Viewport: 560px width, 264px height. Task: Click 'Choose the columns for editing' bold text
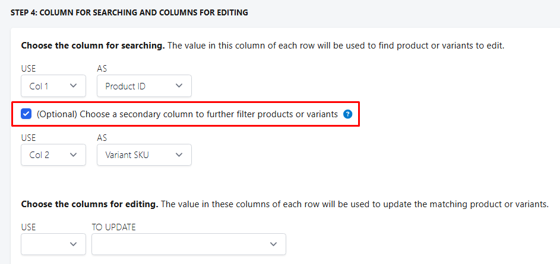(90, 204)
